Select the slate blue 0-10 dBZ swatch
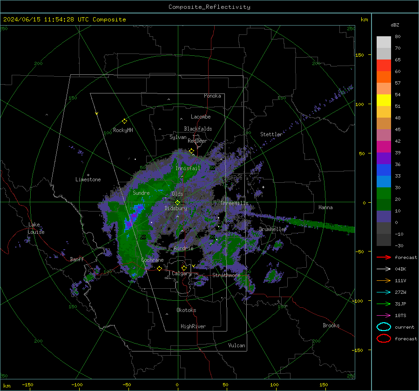The width and height of the screenshot is (419, 391). [x=384, y=217]
